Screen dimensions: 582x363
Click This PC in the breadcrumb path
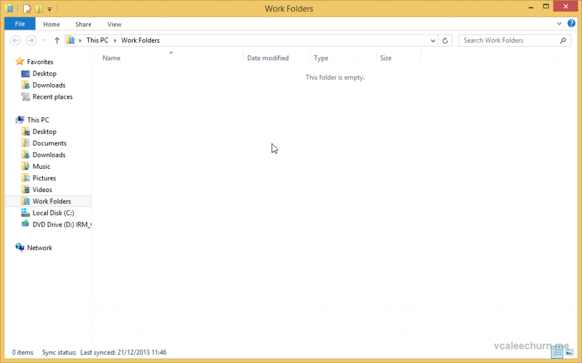click(x=97, y=40)
